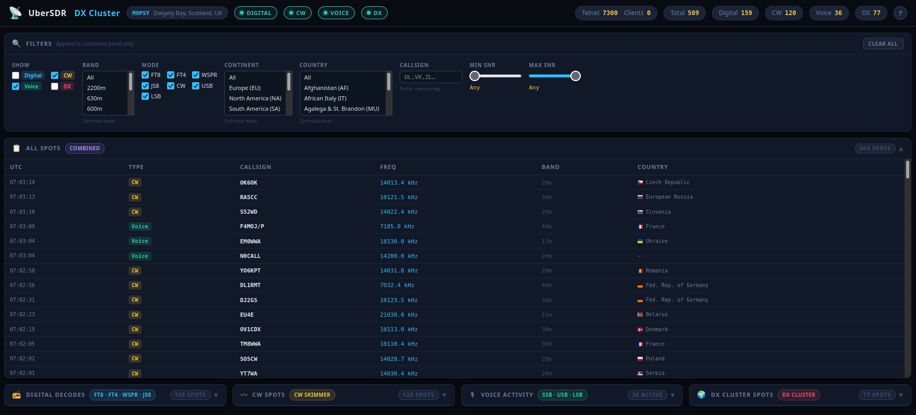Expand the Digital Decodes panel
Screen dimensions: 916x415
click(x=216, y=395)
